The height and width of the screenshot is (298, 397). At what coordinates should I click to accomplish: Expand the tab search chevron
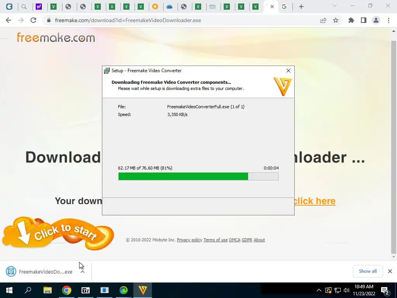tap(335, 5)
